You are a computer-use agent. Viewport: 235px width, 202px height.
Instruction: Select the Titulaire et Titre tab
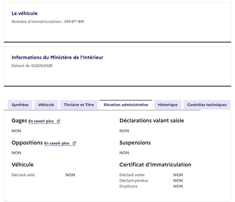(79, 105)
